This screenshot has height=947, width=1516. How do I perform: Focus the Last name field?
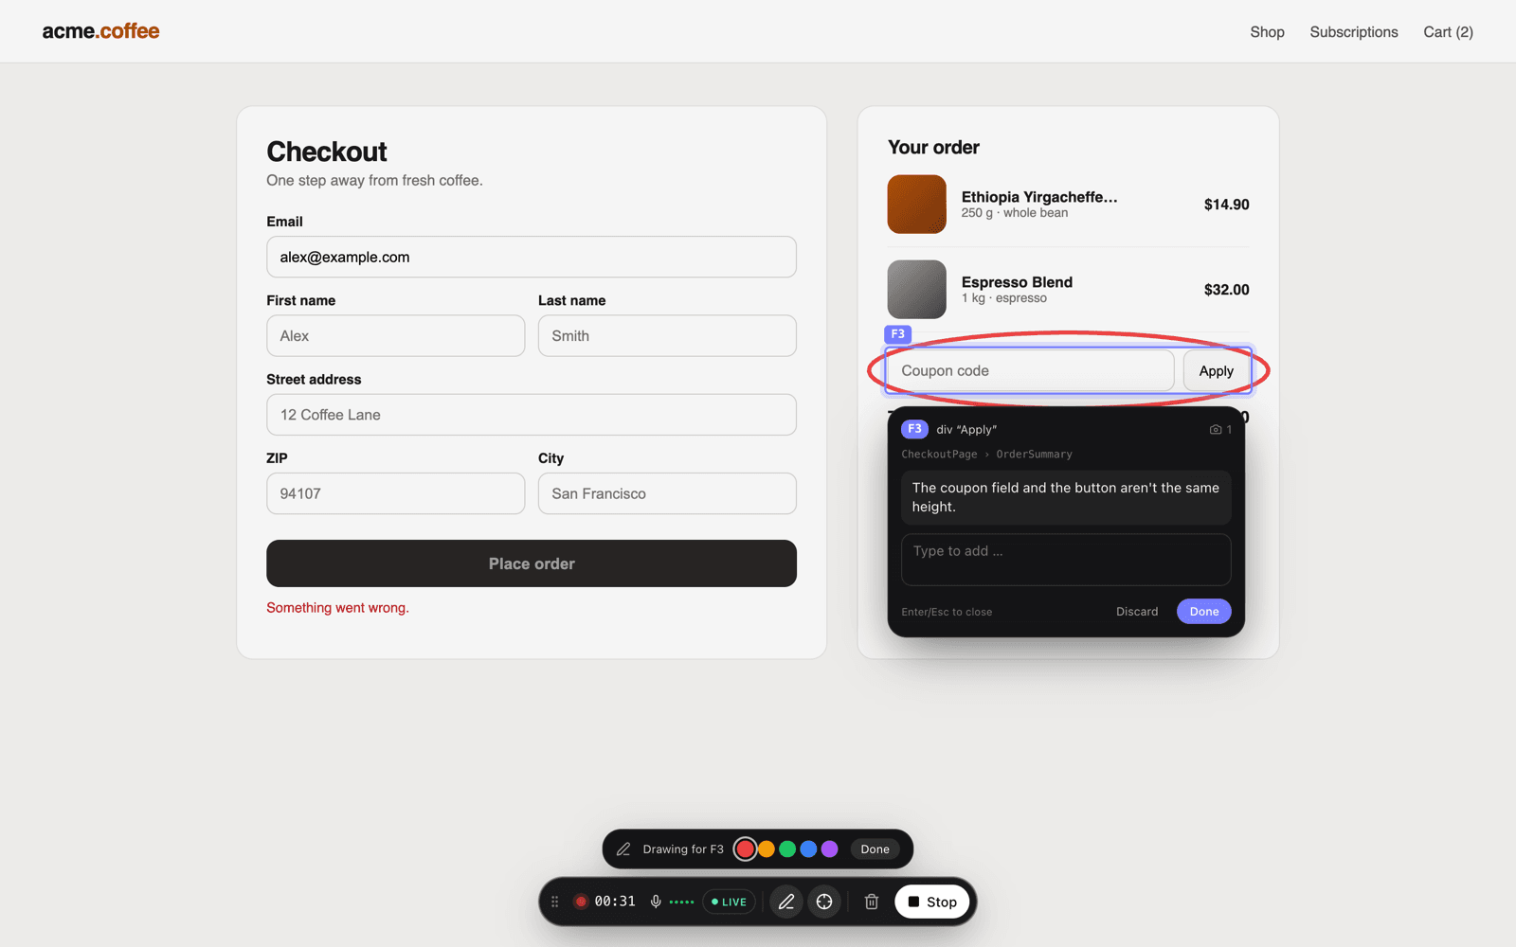click(667, 336)
